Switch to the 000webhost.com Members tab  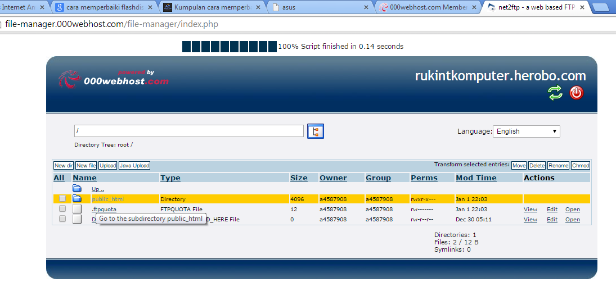click(428, 7)
